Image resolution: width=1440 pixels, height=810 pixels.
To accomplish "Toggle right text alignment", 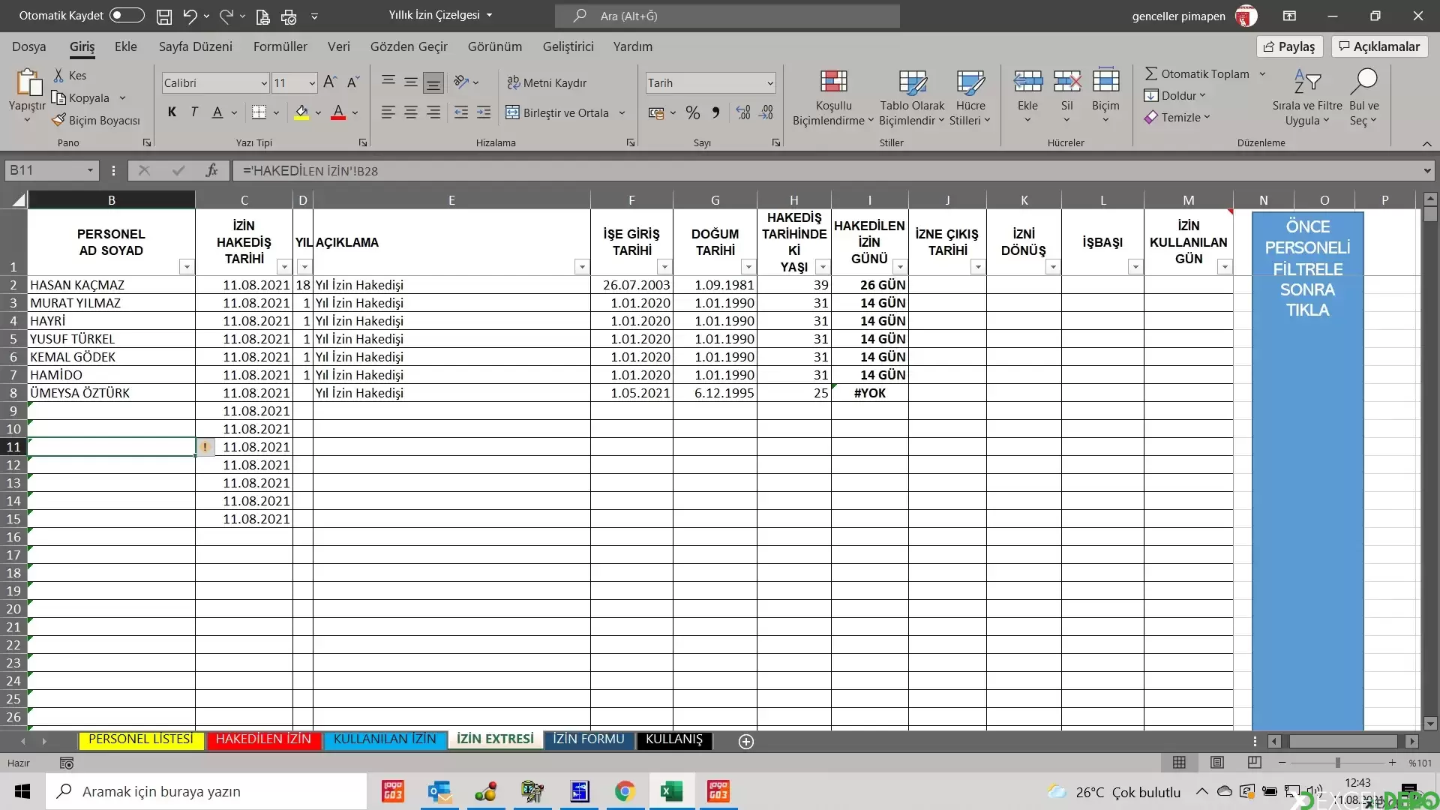I will point(433,112).
